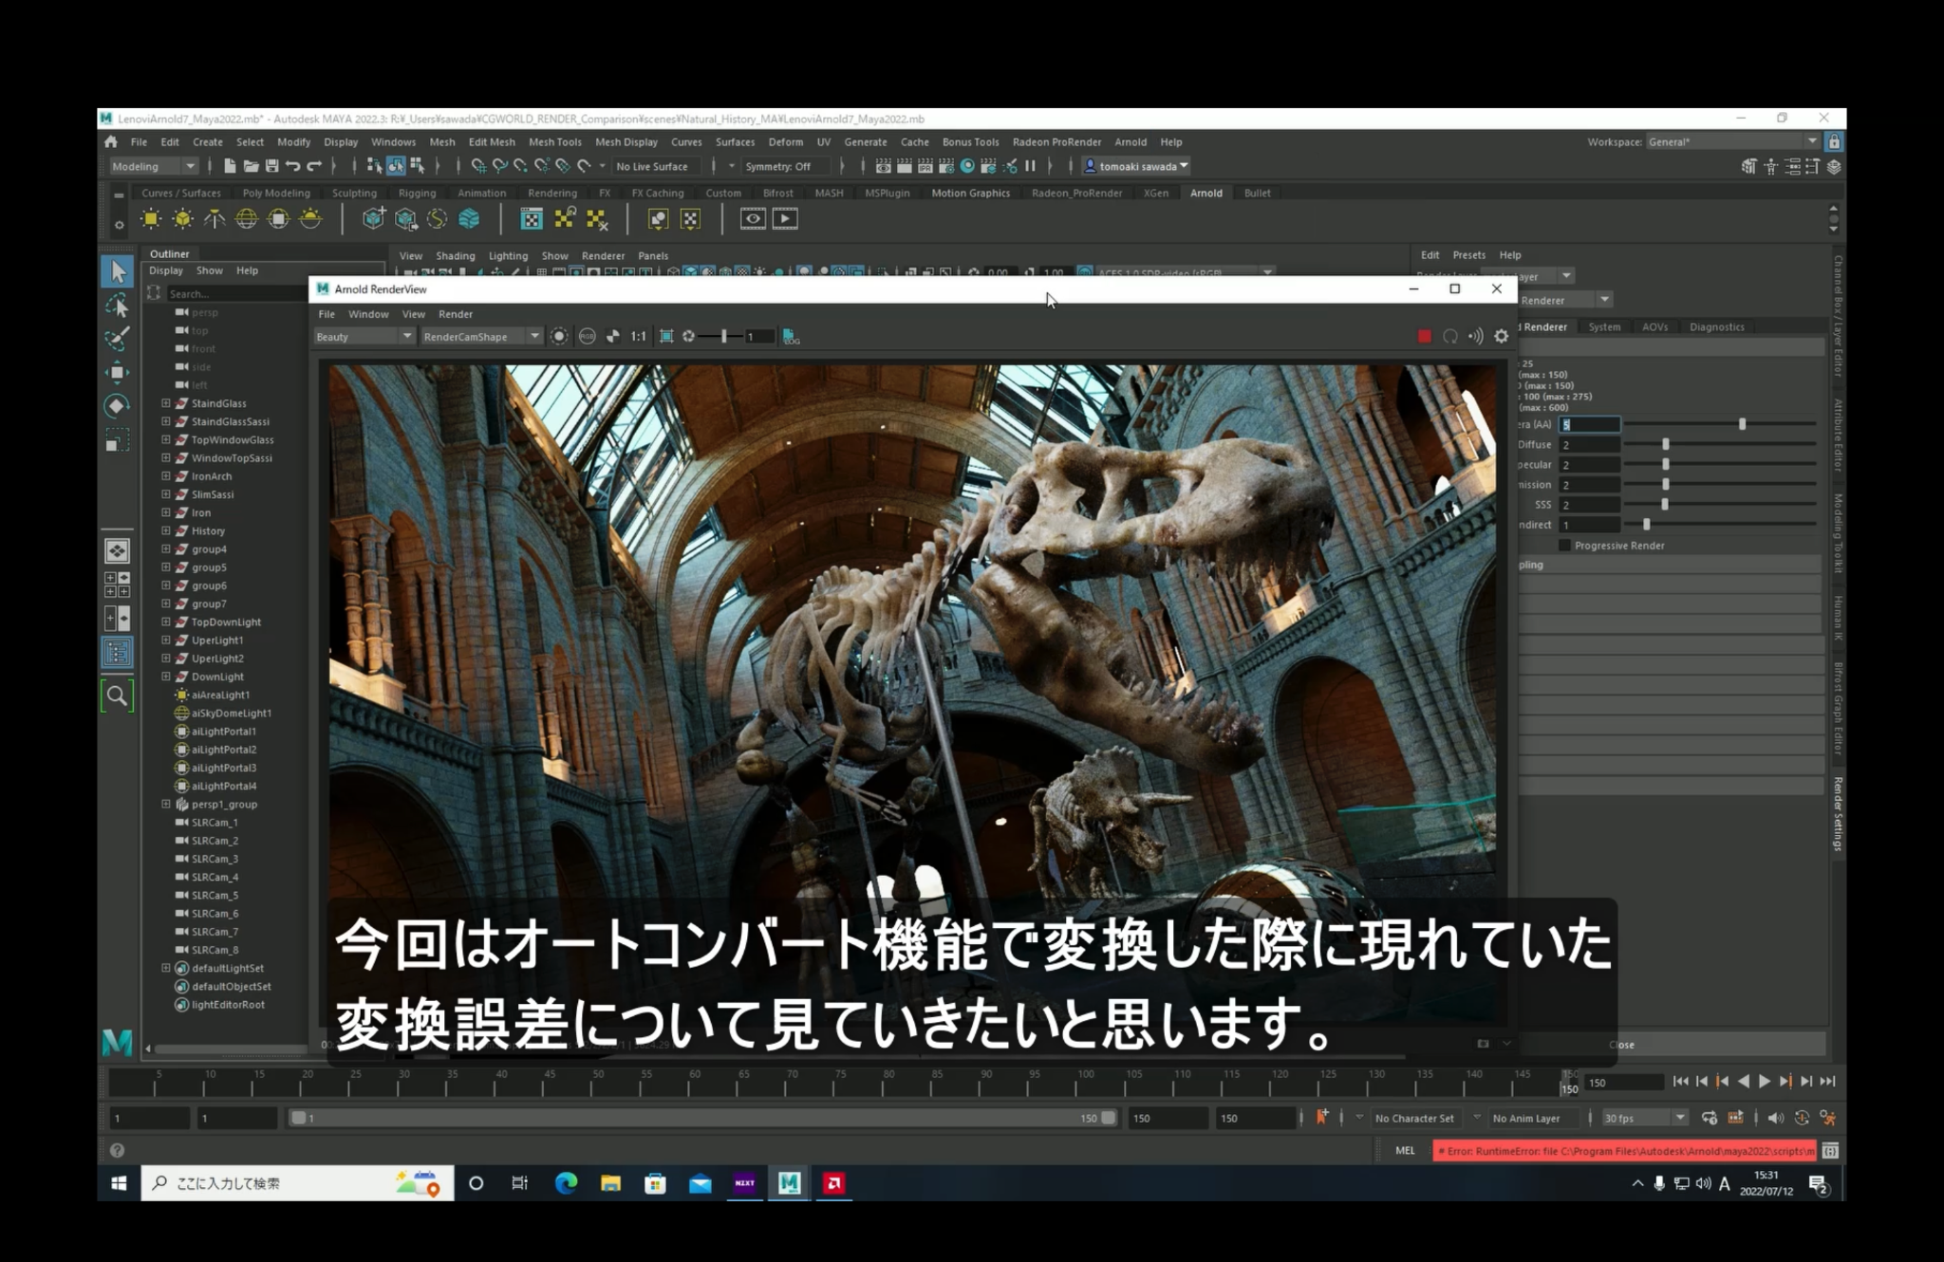Switch to the AOVs tab
This screenshot has width=1944, height=1262.
coord(1654,327)
